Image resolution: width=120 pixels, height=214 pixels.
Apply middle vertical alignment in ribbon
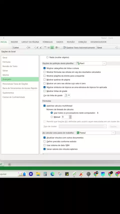(x=49, y=48)
